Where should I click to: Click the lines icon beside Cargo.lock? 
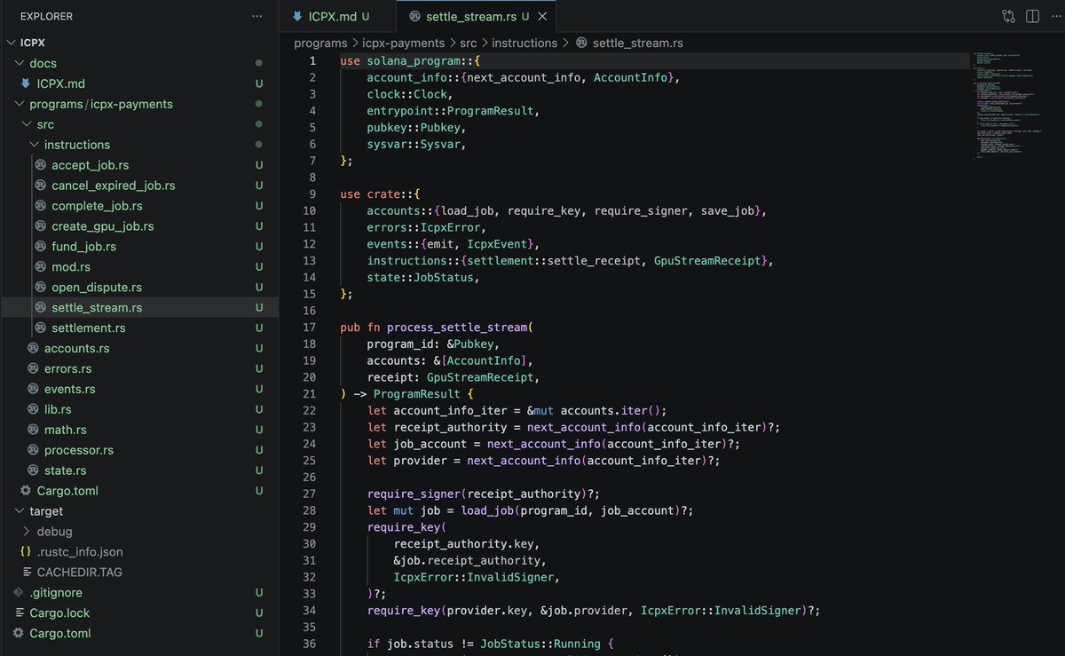click(20, 613)
